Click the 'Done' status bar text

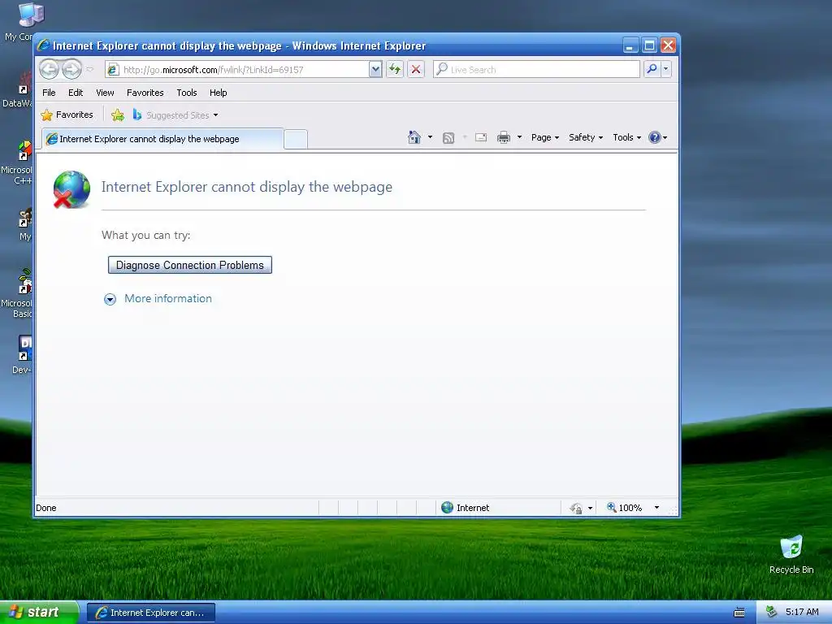[46, 508]
